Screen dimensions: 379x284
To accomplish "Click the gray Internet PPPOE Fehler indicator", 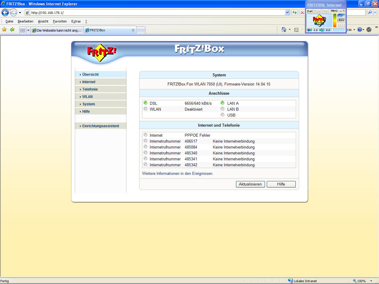I will (x=145, y=135).
